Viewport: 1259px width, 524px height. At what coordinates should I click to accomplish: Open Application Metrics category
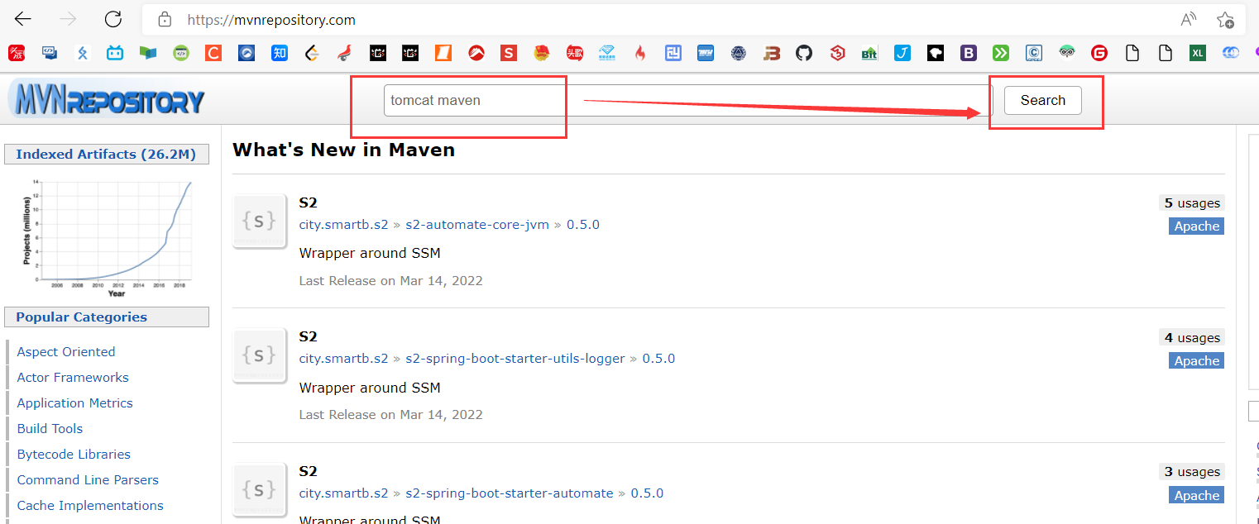tap(75, 403)
